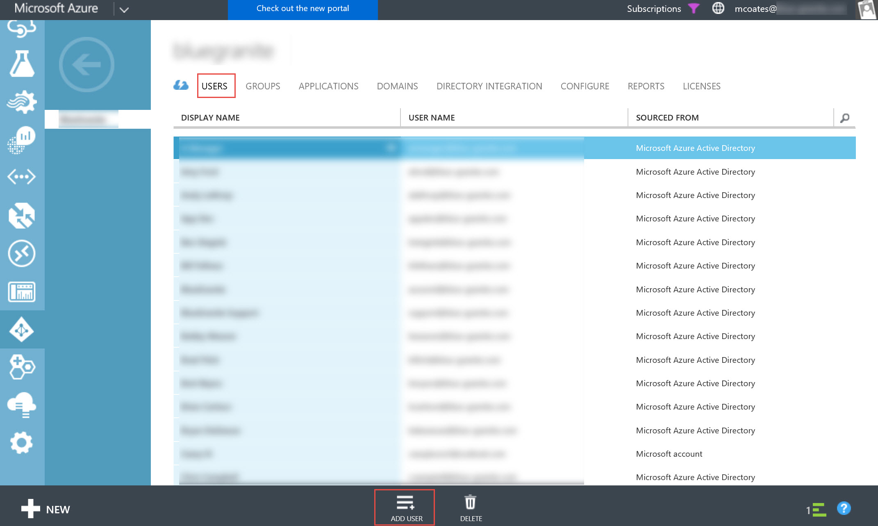Open the mcoates account menu
The width and height of the screenshot is (878, 526).
(x=790, y=9)
